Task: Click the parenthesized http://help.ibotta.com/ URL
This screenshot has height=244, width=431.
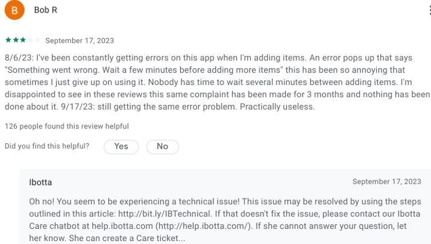Action: [x=203, y=226]
